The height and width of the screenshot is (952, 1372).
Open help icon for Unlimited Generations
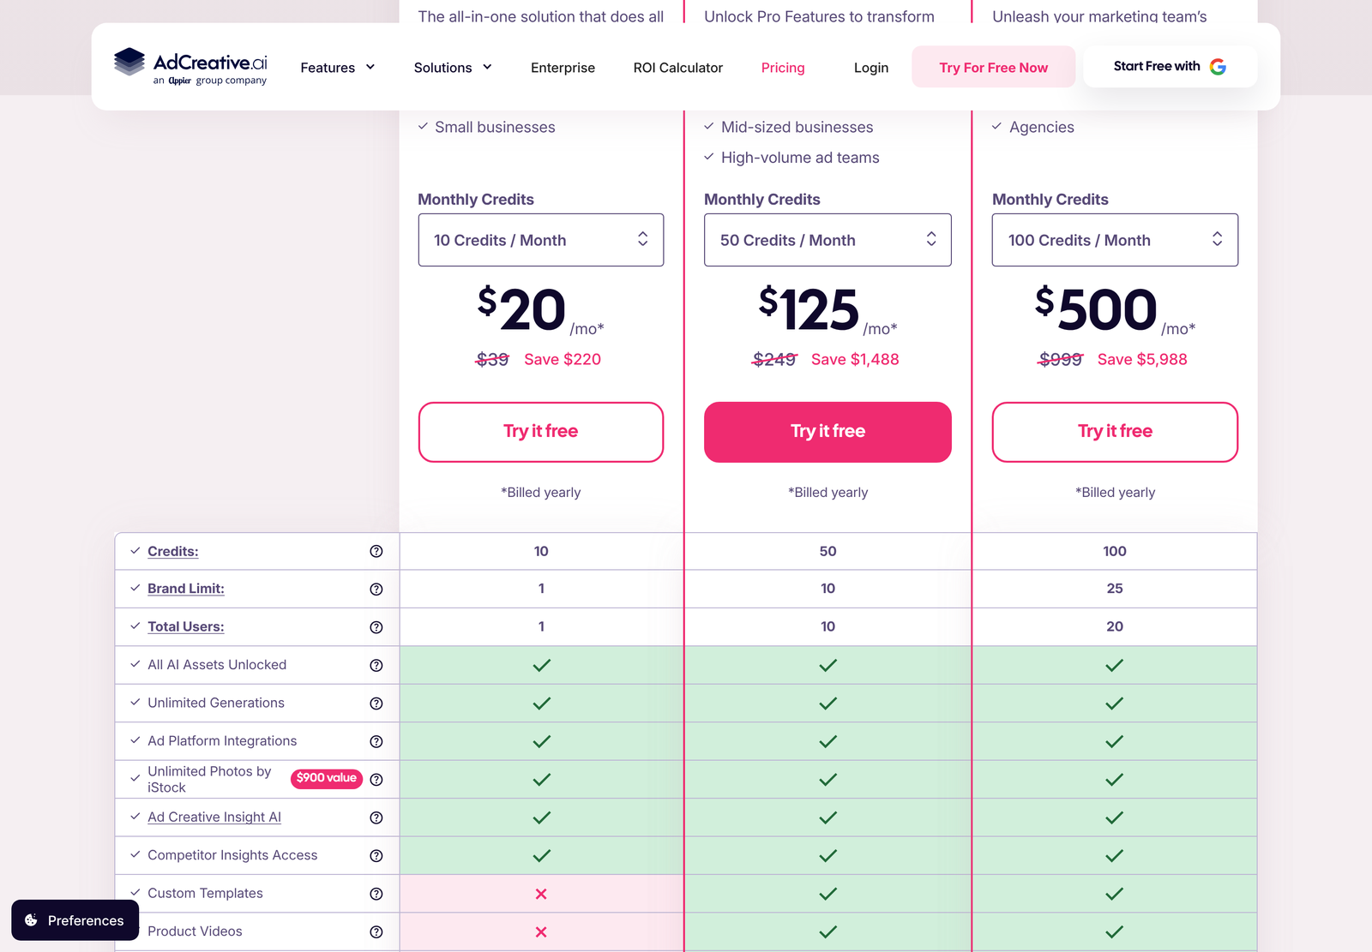click(x=376, y=704)
